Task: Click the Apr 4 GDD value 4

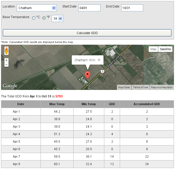Action: 112,134
